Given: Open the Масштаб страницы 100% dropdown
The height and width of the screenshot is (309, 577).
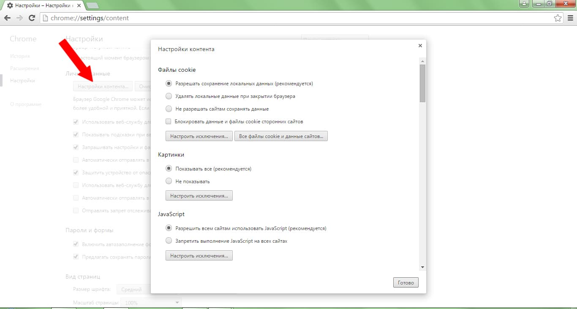Looking at the screenshot, I should click(x=151, y=303).
